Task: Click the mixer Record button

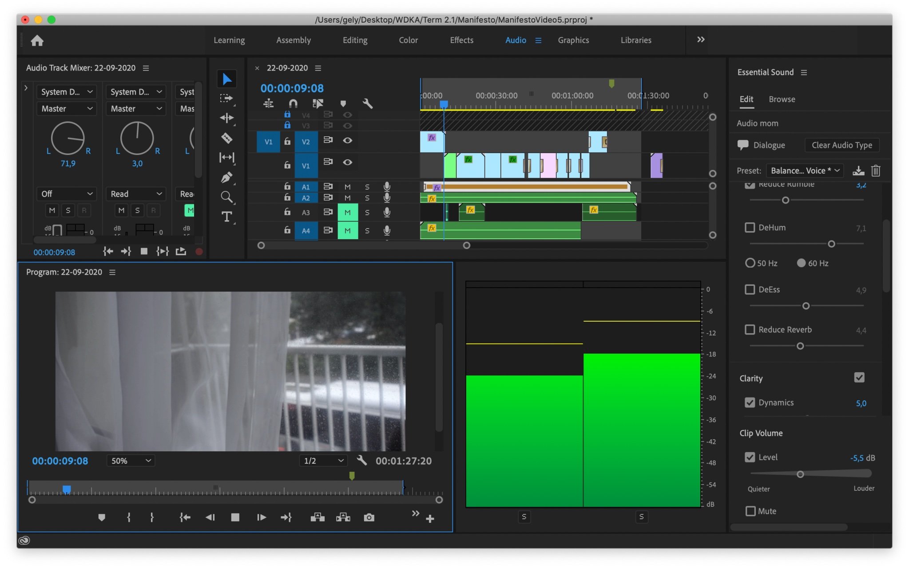Action: [x=199, y=252]
